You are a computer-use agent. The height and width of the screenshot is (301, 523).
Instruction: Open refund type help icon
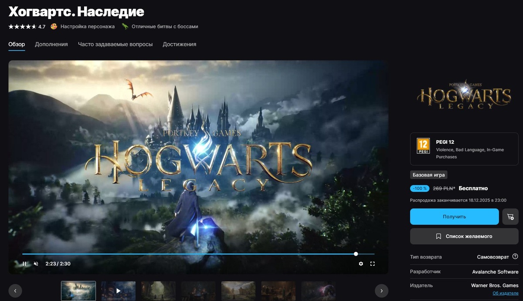pyautogui.click(x=515, y=257)
